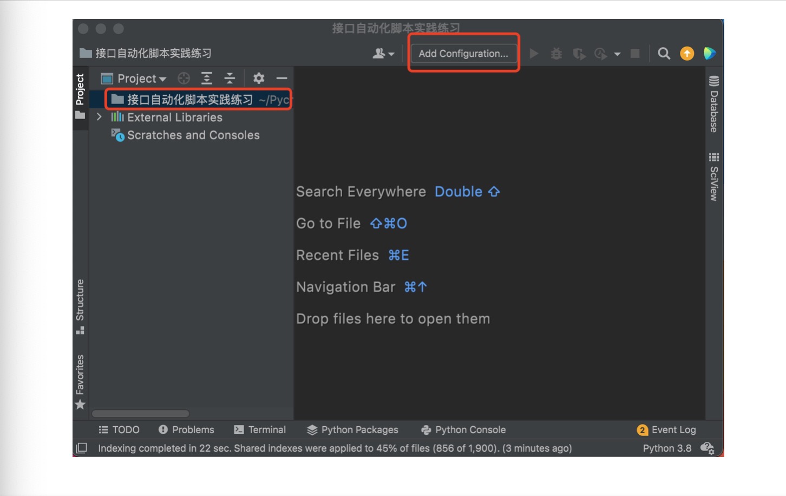Click the Recent Files shortcut hint
This screenshot has width=786, height=496.
click(352, 255)
